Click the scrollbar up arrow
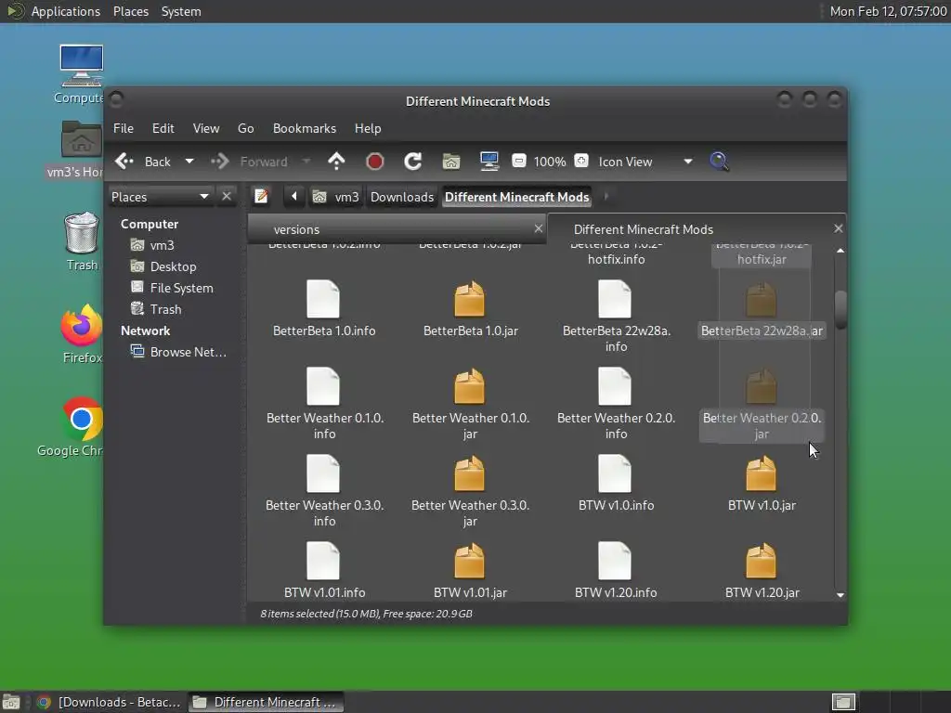This screenshot has width=951, height=713. pos(840,251)
